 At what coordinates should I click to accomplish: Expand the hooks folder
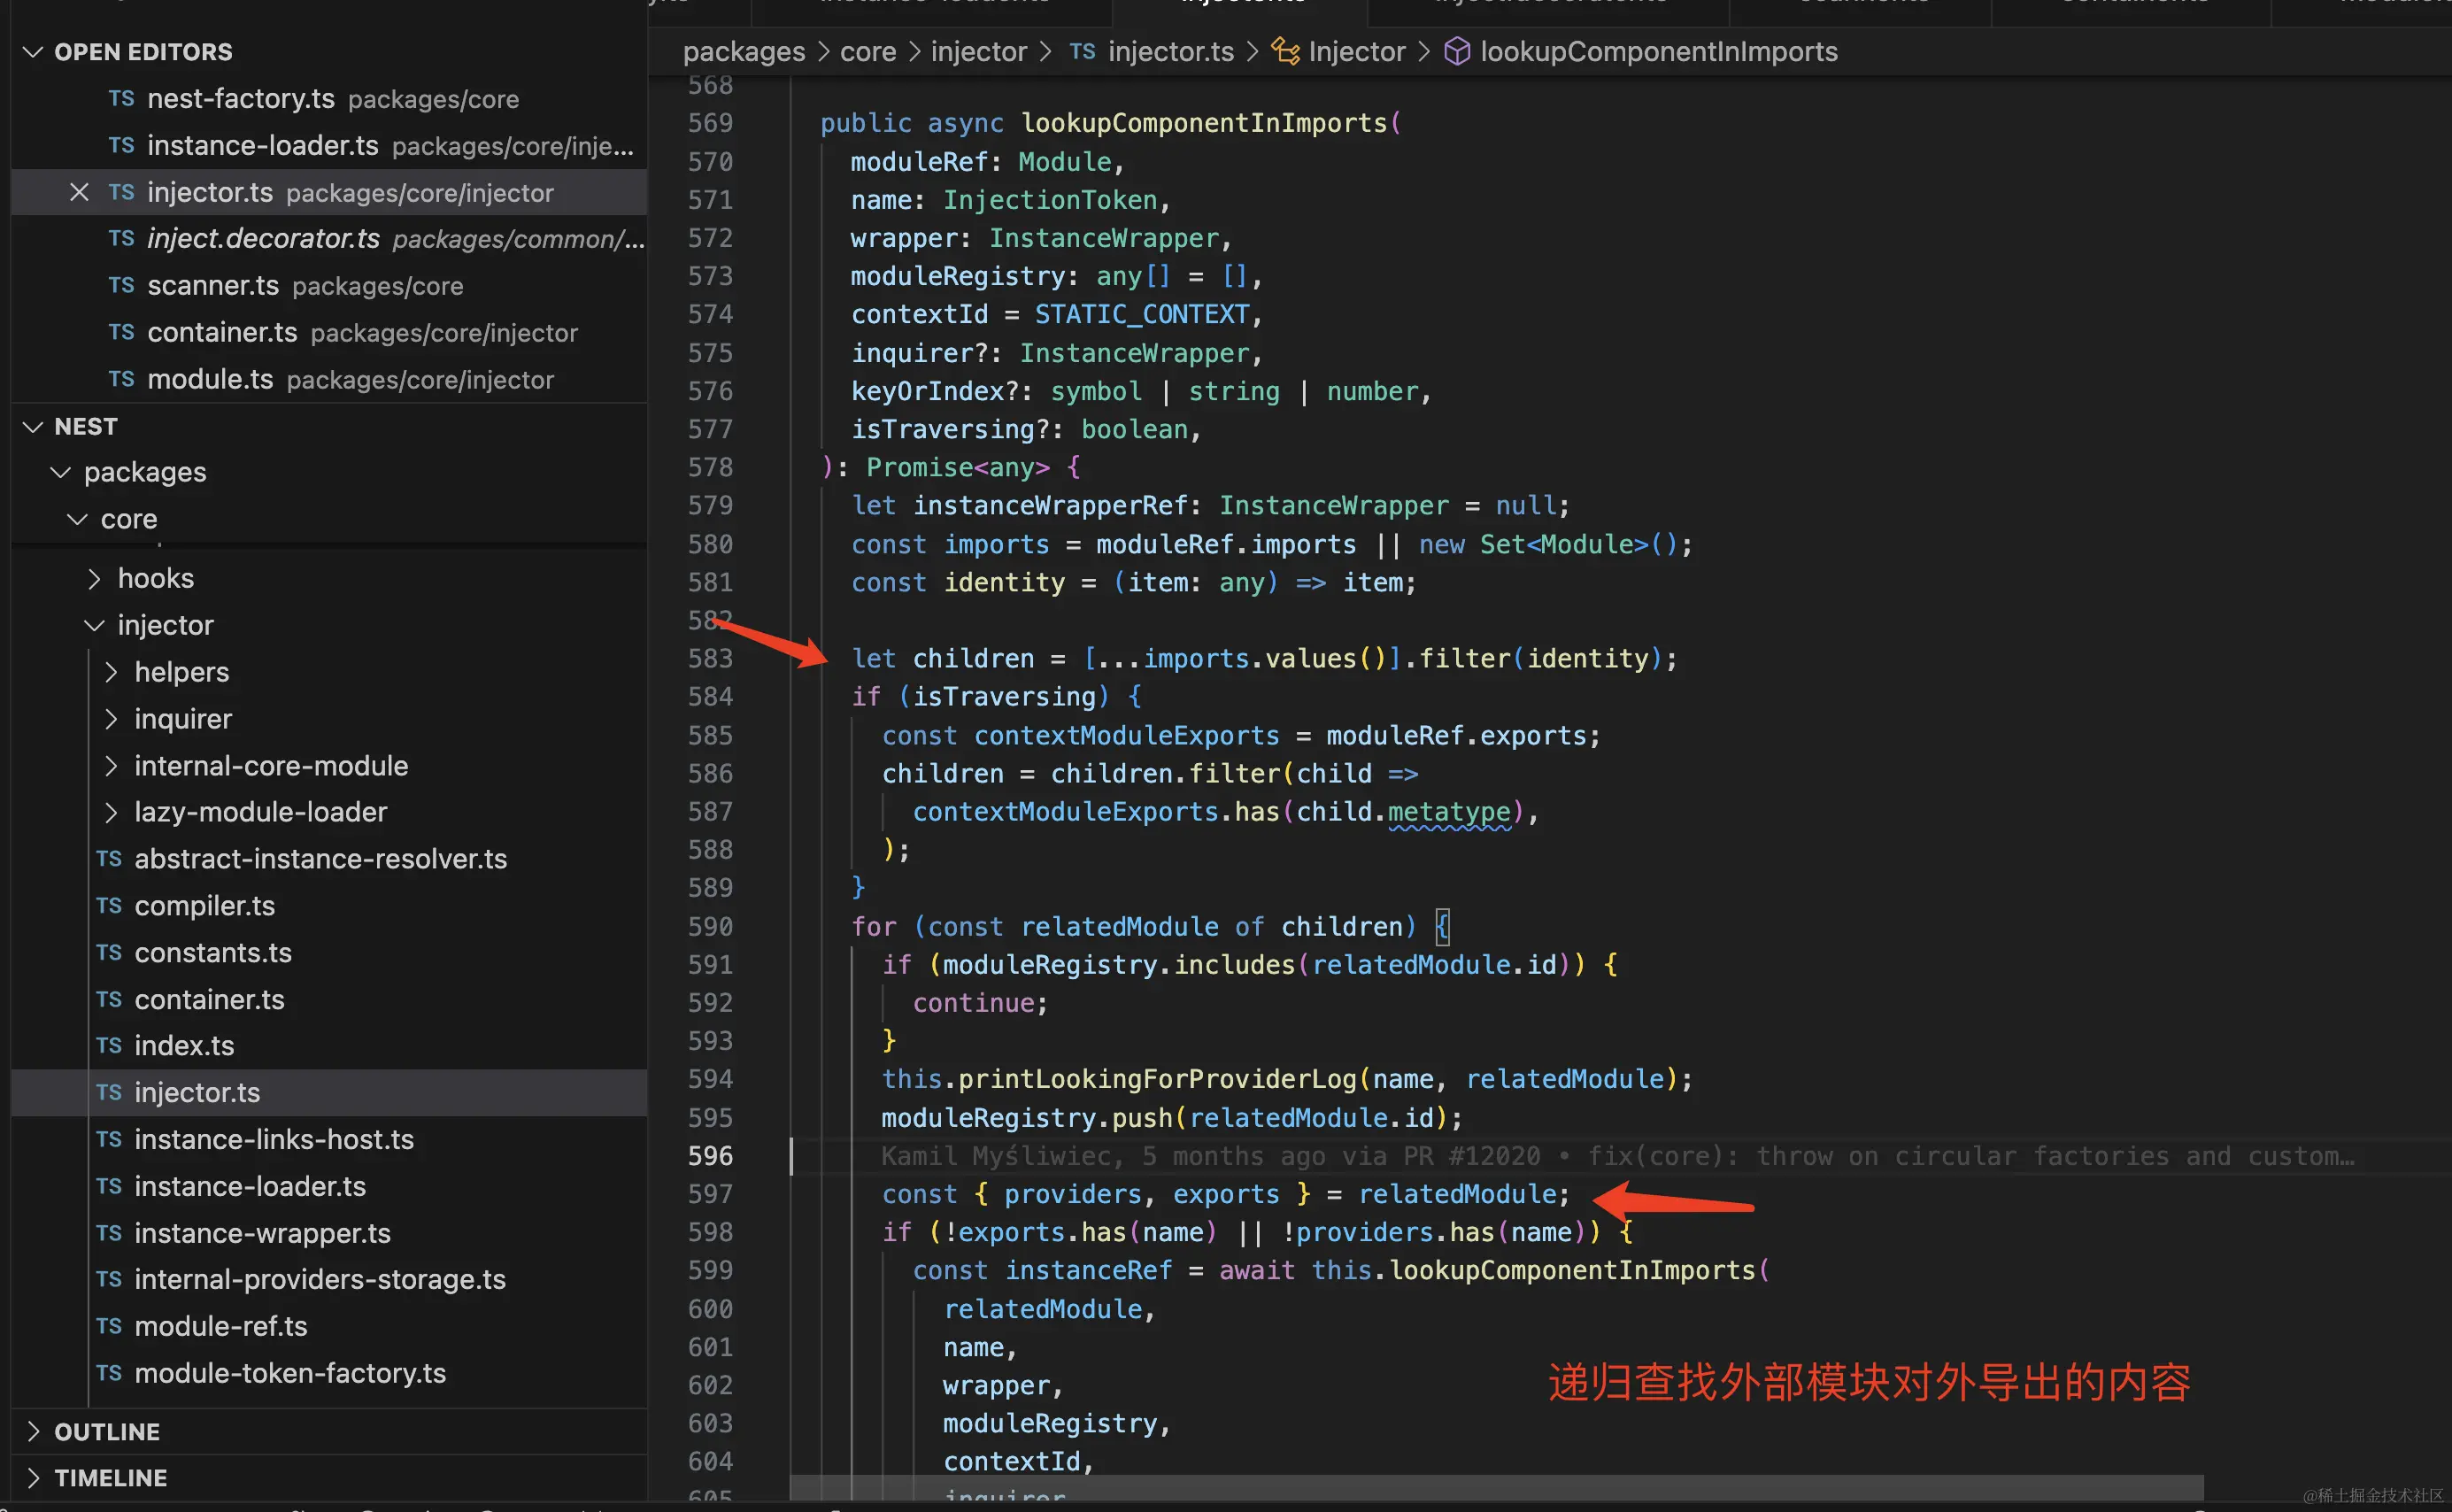pos(94,578)
